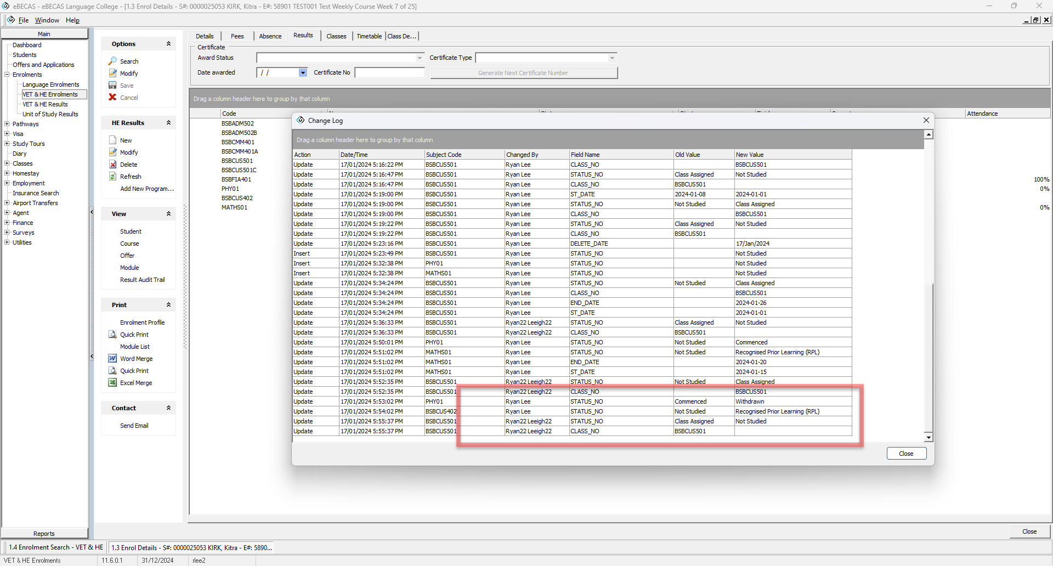
Task: Click the Search magnifier icon in Options
Action: (x=112, y=61)
